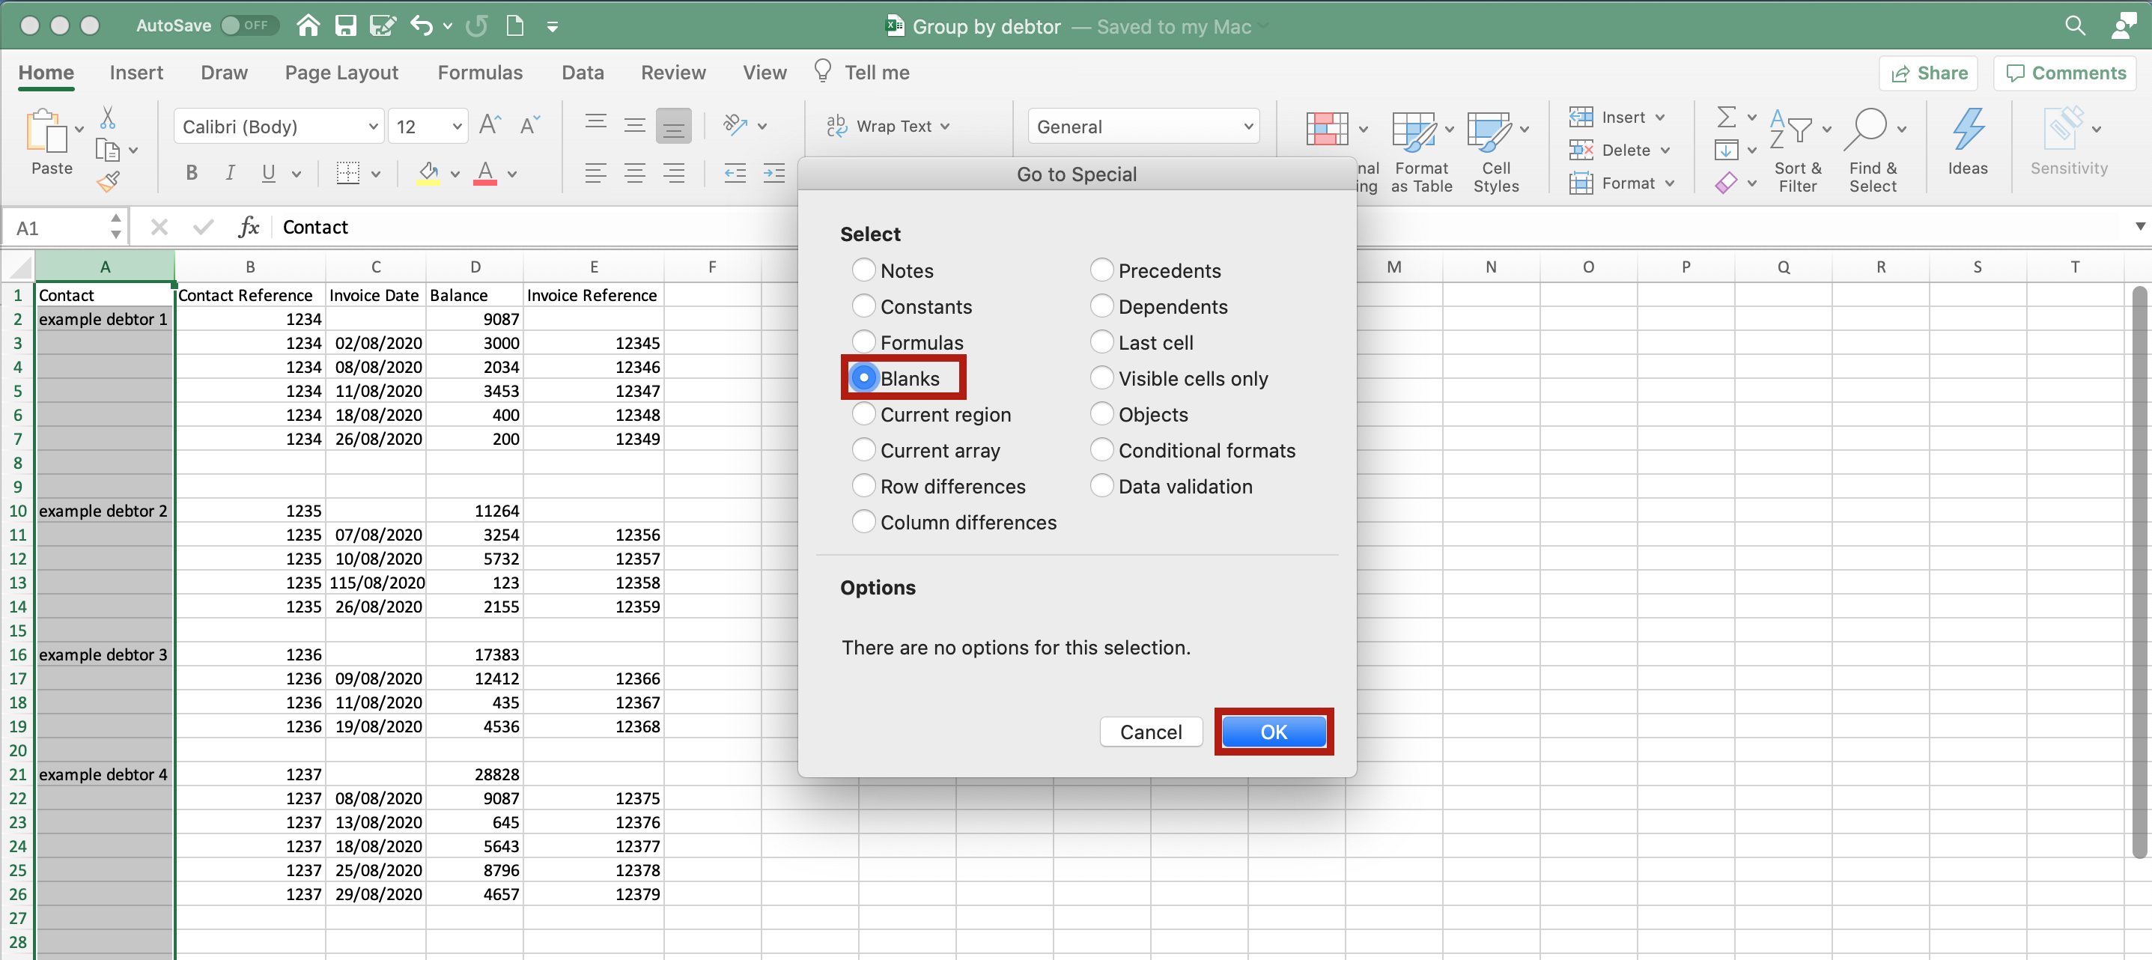The image size is (2152, 960).
Task: Click the yellow fill color button
Action: tap(428, 173)
